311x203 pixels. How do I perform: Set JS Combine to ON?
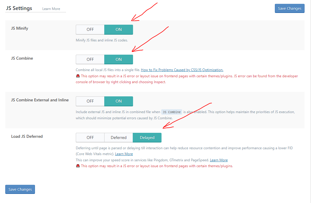tap(119, 60)
